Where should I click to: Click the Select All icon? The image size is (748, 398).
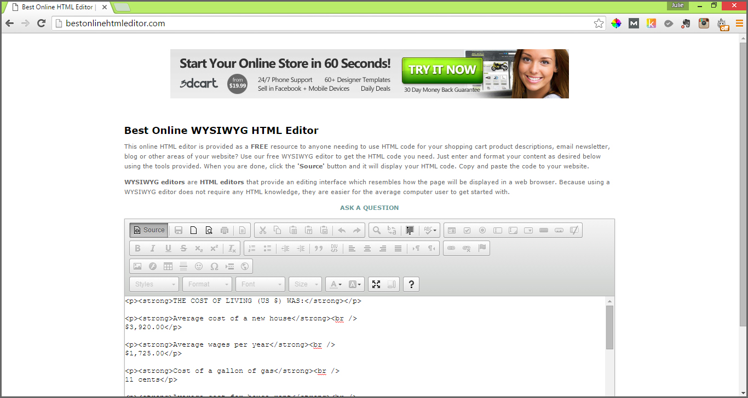click(x=410, y=230)
